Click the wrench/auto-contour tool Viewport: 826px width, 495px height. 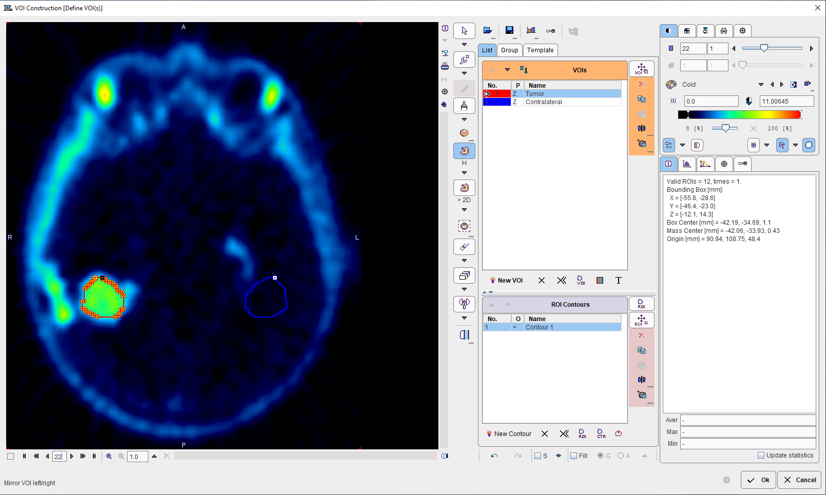pyautogui.click(x=464, y=60)
